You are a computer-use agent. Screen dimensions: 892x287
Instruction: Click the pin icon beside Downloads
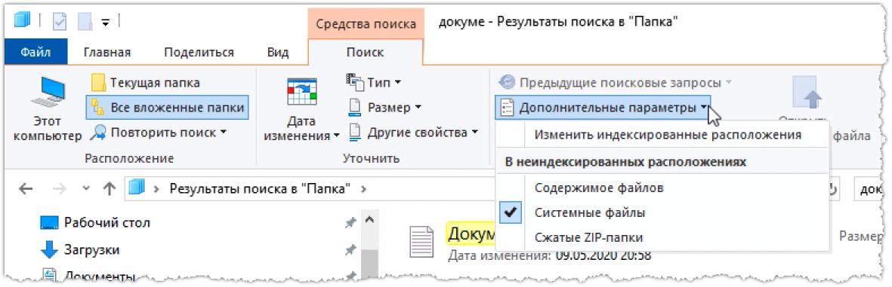(x=351, y=249)
